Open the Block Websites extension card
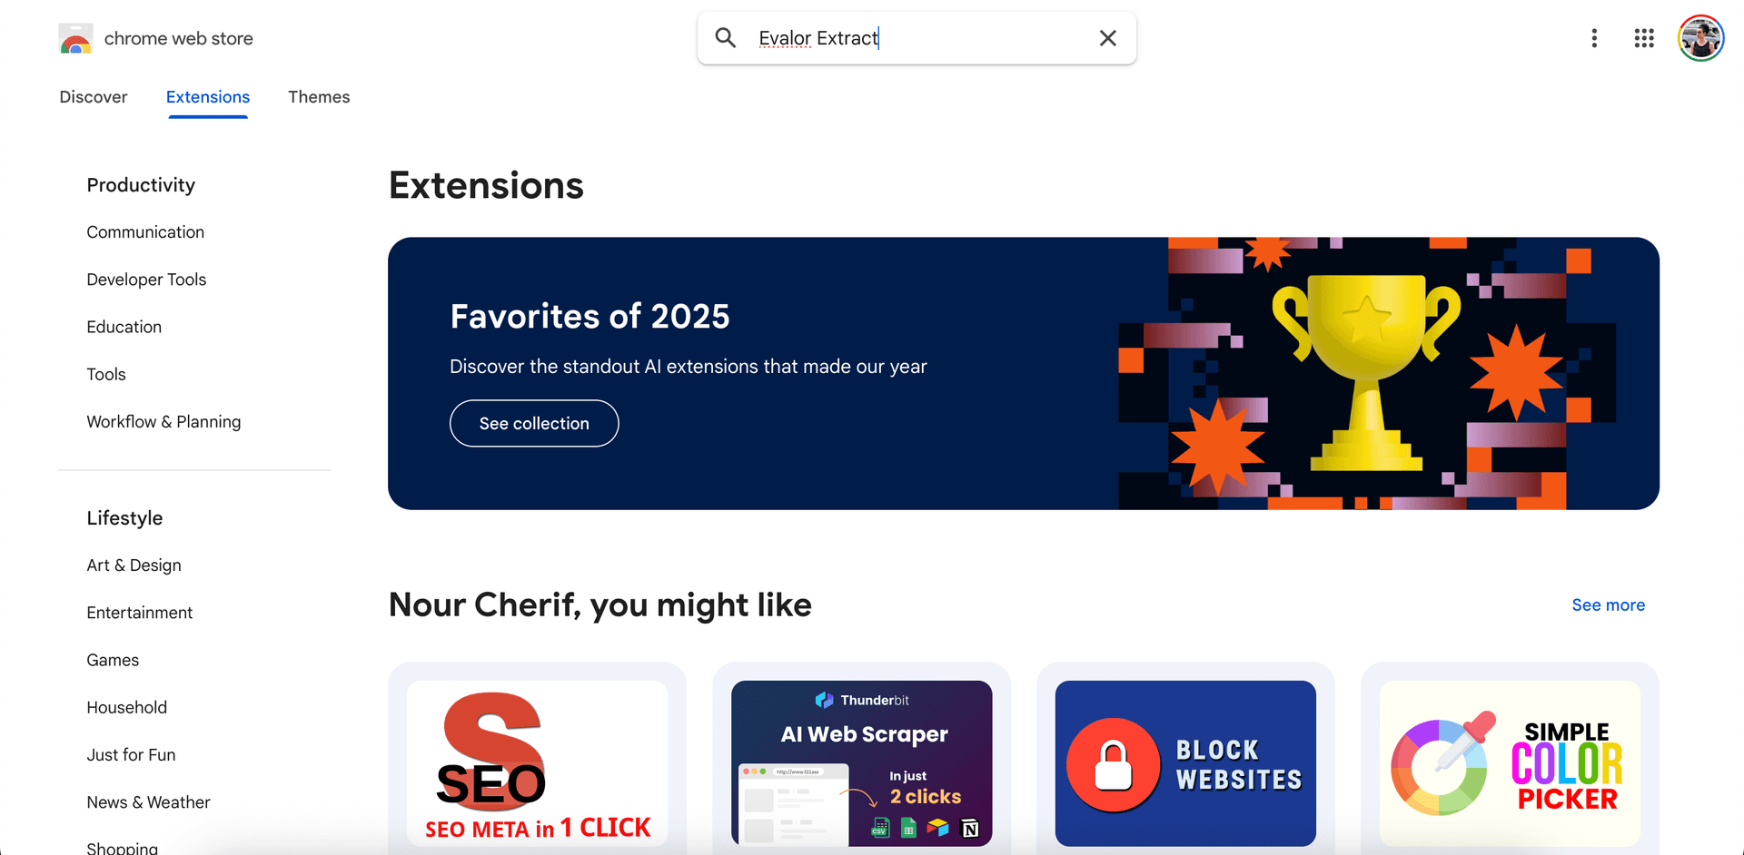The width and height of the screenshot is (1744, 855). coord(1185,762)
